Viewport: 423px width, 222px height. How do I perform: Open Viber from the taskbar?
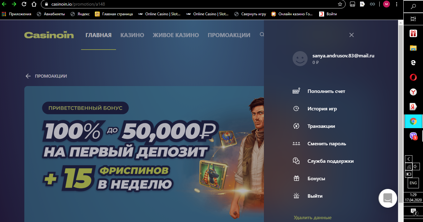tap(413, 136)
